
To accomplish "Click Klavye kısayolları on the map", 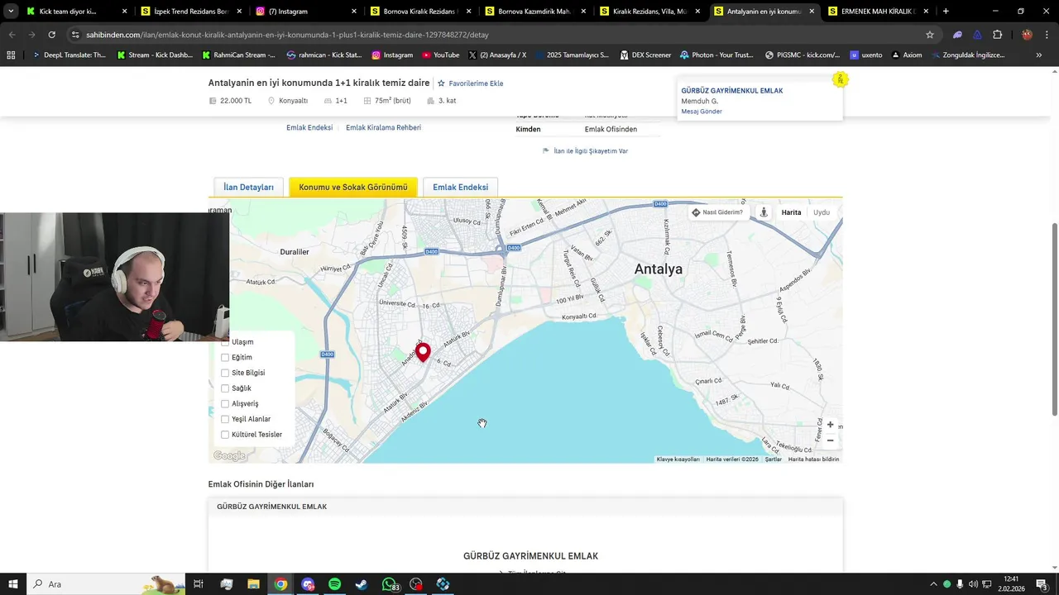I will coord(678,459).
